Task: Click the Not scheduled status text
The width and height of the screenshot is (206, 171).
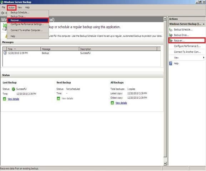Action: tap(73, 89)
